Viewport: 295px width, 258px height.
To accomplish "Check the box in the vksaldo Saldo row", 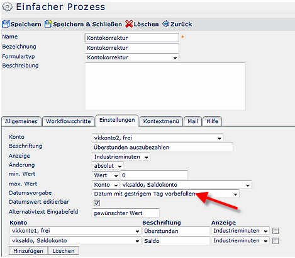I will pyautogui.click(x=276, y=241).
